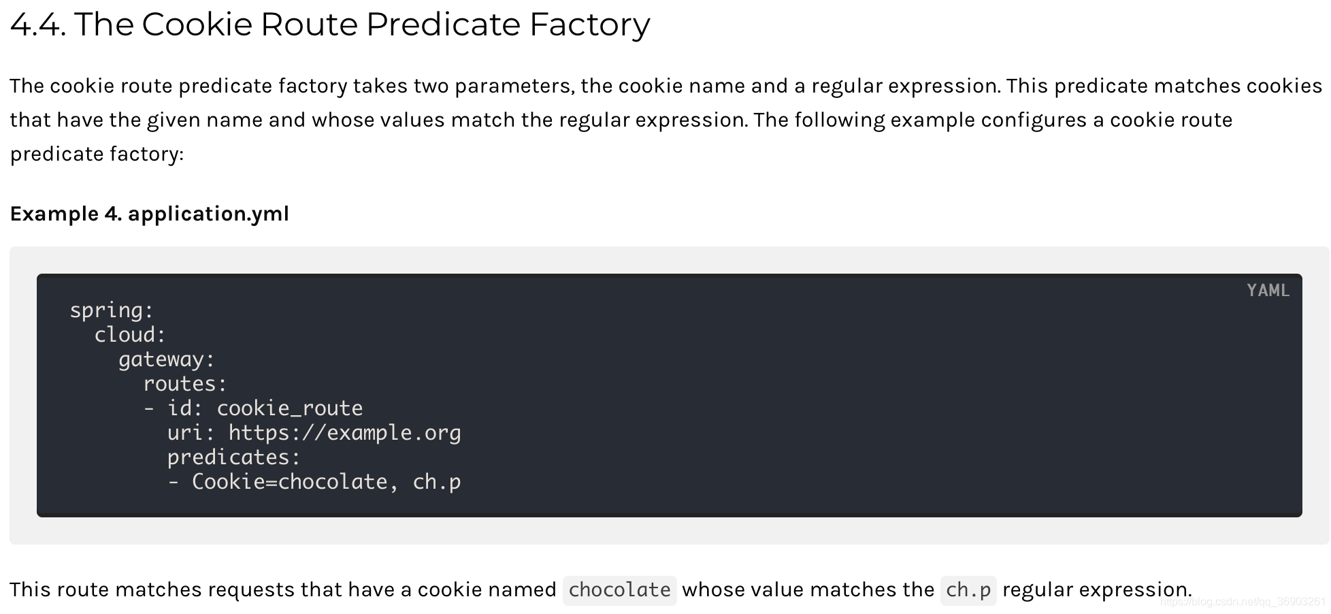
Task: Click the 'predicate factory:' paragraph ending
Action: [97, 154]
